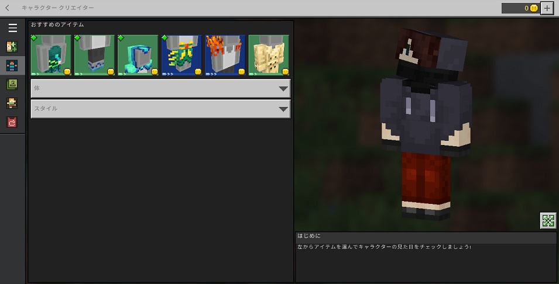Select the flaming orange hair item thumbnail
Screen dimensions: 559x284
[225, 55]
